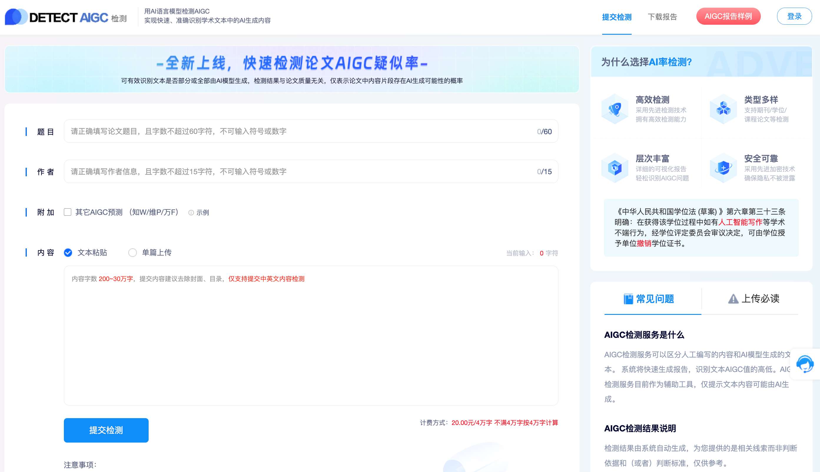Screen dimensions: 820x472
Task: Open the customer service headset icon
Action: tap(805, 364)
